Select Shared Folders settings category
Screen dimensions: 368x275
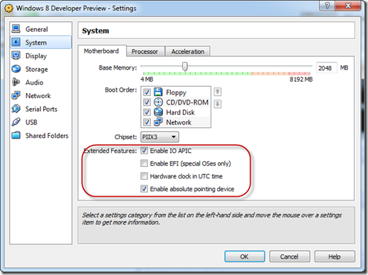[x=41, y=135]
